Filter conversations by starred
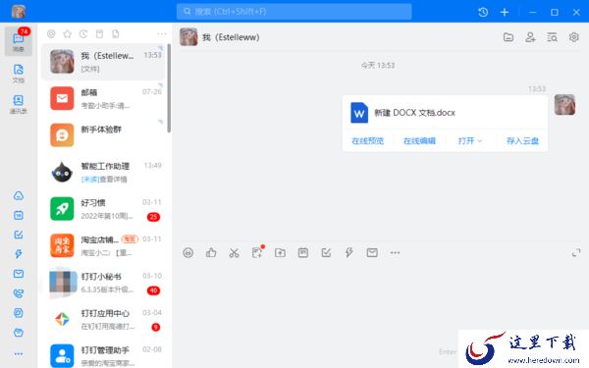This screenshot has width=589, height=368. click(67, 34)
